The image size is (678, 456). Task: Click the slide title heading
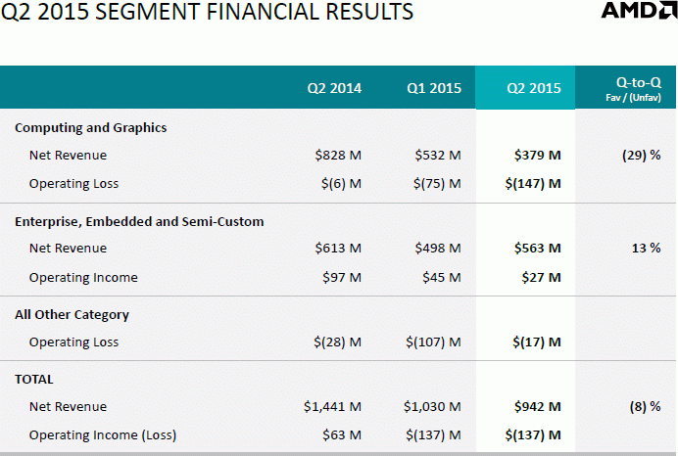207,14
